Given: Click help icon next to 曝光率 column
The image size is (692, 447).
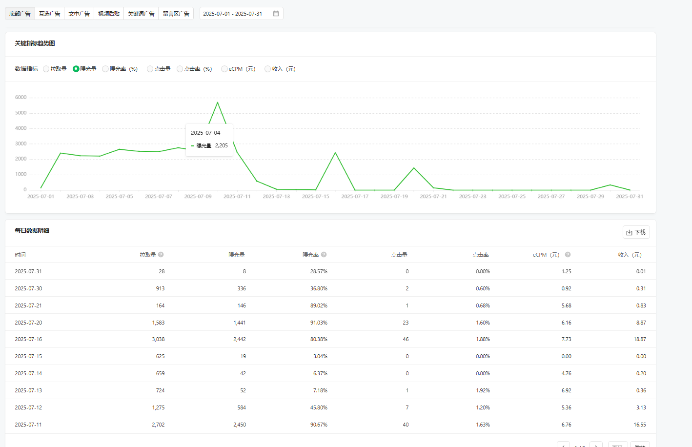Looking at the screenshot, I should coord(324,255).
